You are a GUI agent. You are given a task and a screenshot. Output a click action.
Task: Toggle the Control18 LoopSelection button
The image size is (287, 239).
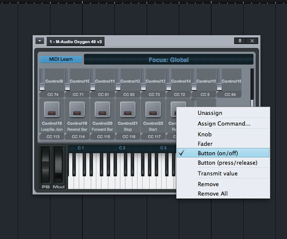coord(52,109)
